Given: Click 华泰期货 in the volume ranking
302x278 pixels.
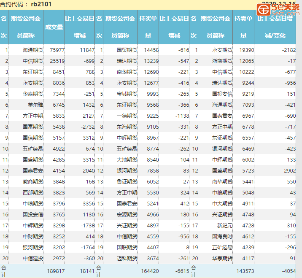Looking at the screenshot, I should pyautogui.click(x=33, y=94).
